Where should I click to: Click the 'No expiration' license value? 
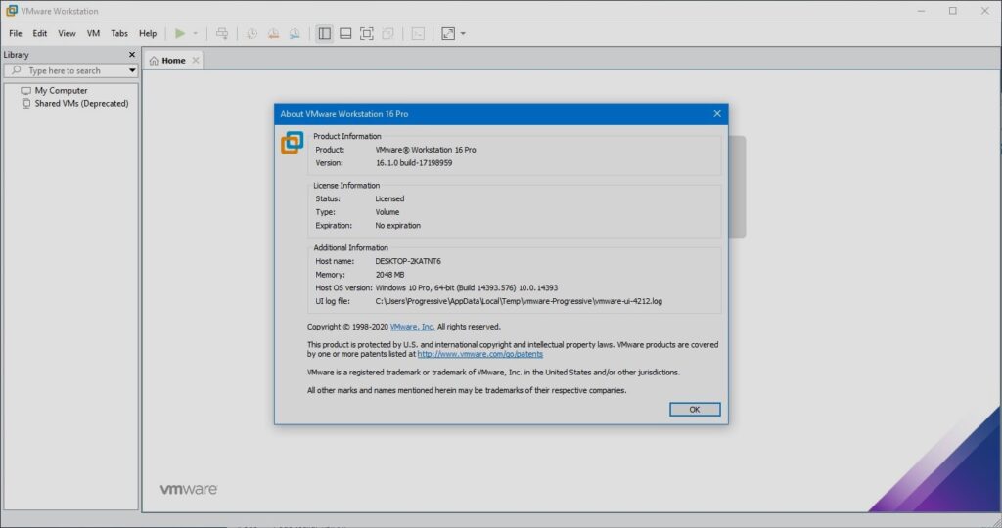[397, 225]
